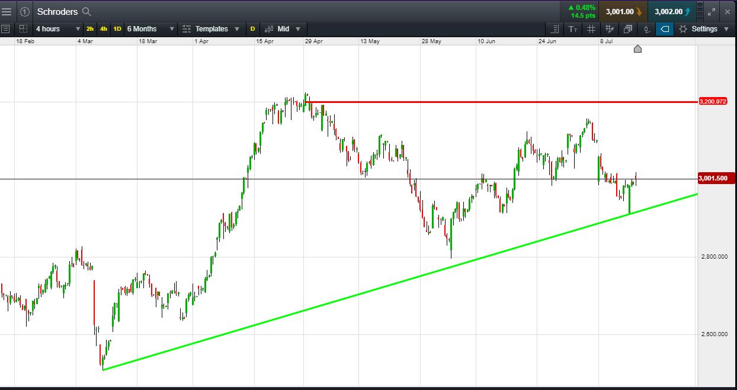Select the green ascending trend line

point(400,282)
